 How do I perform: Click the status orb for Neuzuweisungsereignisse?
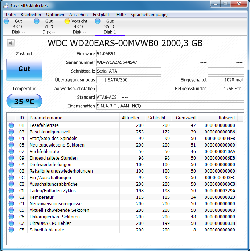(x=11, y=203)
